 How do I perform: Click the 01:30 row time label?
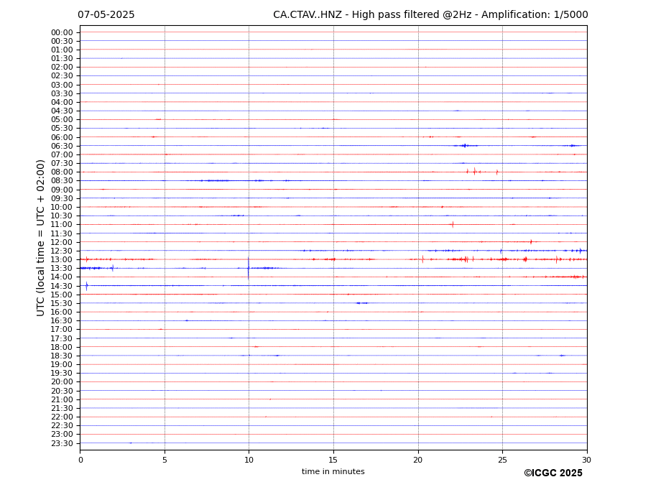[62, 59]
